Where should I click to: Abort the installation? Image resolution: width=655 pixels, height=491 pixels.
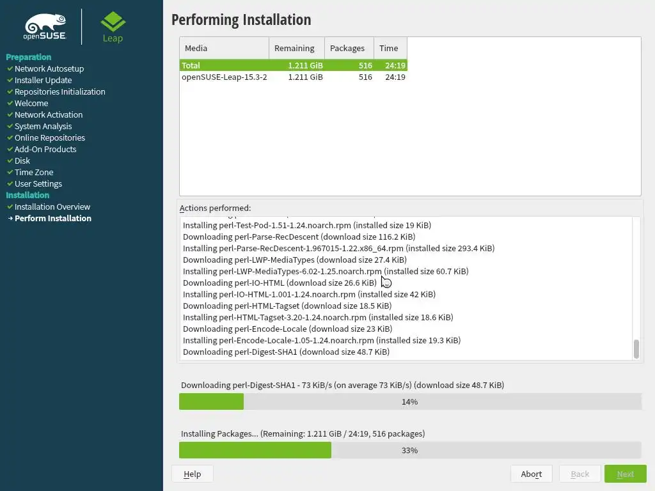(531, 474)
